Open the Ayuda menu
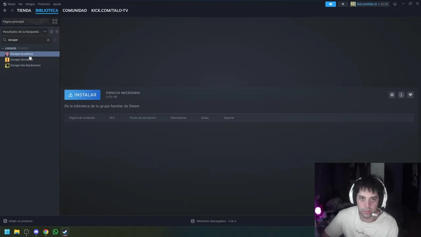This screenshot has width=421, height=237. tap(57, 4)
